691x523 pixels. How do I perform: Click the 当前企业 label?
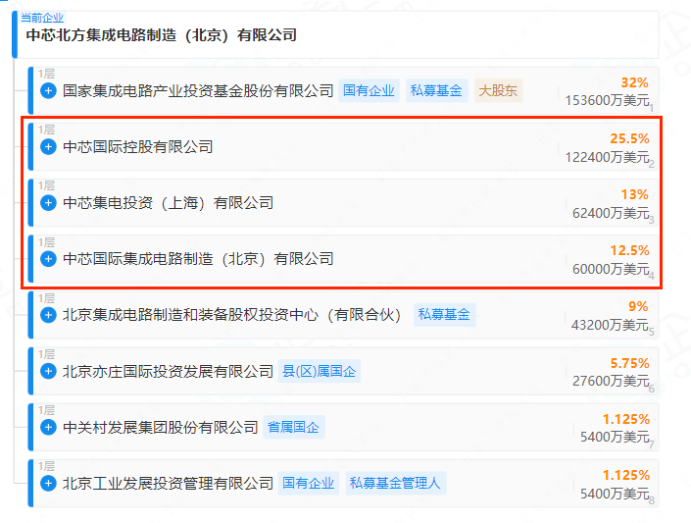pos(42,18)
